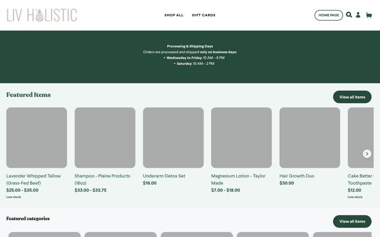
Task: Open the Shop All menu item
Action: click(174, 15)
